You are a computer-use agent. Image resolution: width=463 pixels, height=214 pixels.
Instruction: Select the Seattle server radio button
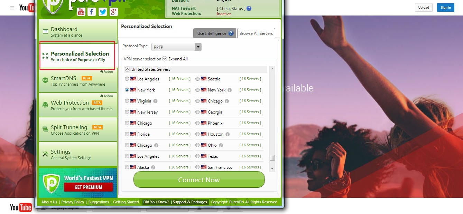197,79
